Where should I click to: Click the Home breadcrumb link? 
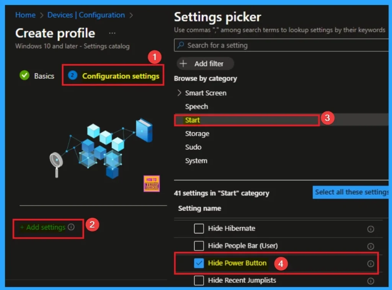[25, 15]
